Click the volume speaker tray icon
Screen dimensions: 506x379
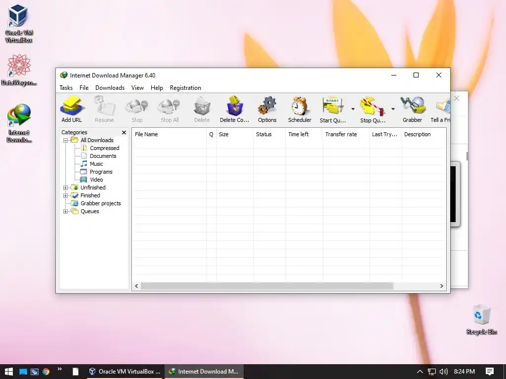444,372
